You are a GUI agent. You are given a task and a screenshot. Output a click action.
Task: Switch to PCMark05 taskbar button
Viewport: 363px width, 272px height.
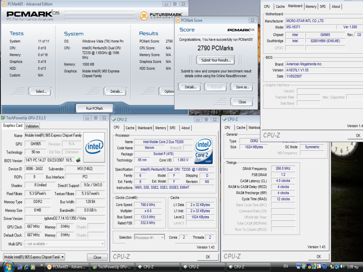point(67,267)
